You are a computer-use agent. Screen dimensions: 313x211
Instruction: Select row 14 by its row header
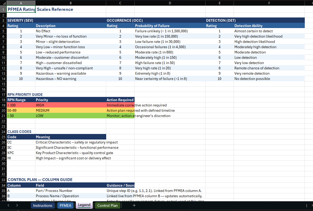coord(3,79)
